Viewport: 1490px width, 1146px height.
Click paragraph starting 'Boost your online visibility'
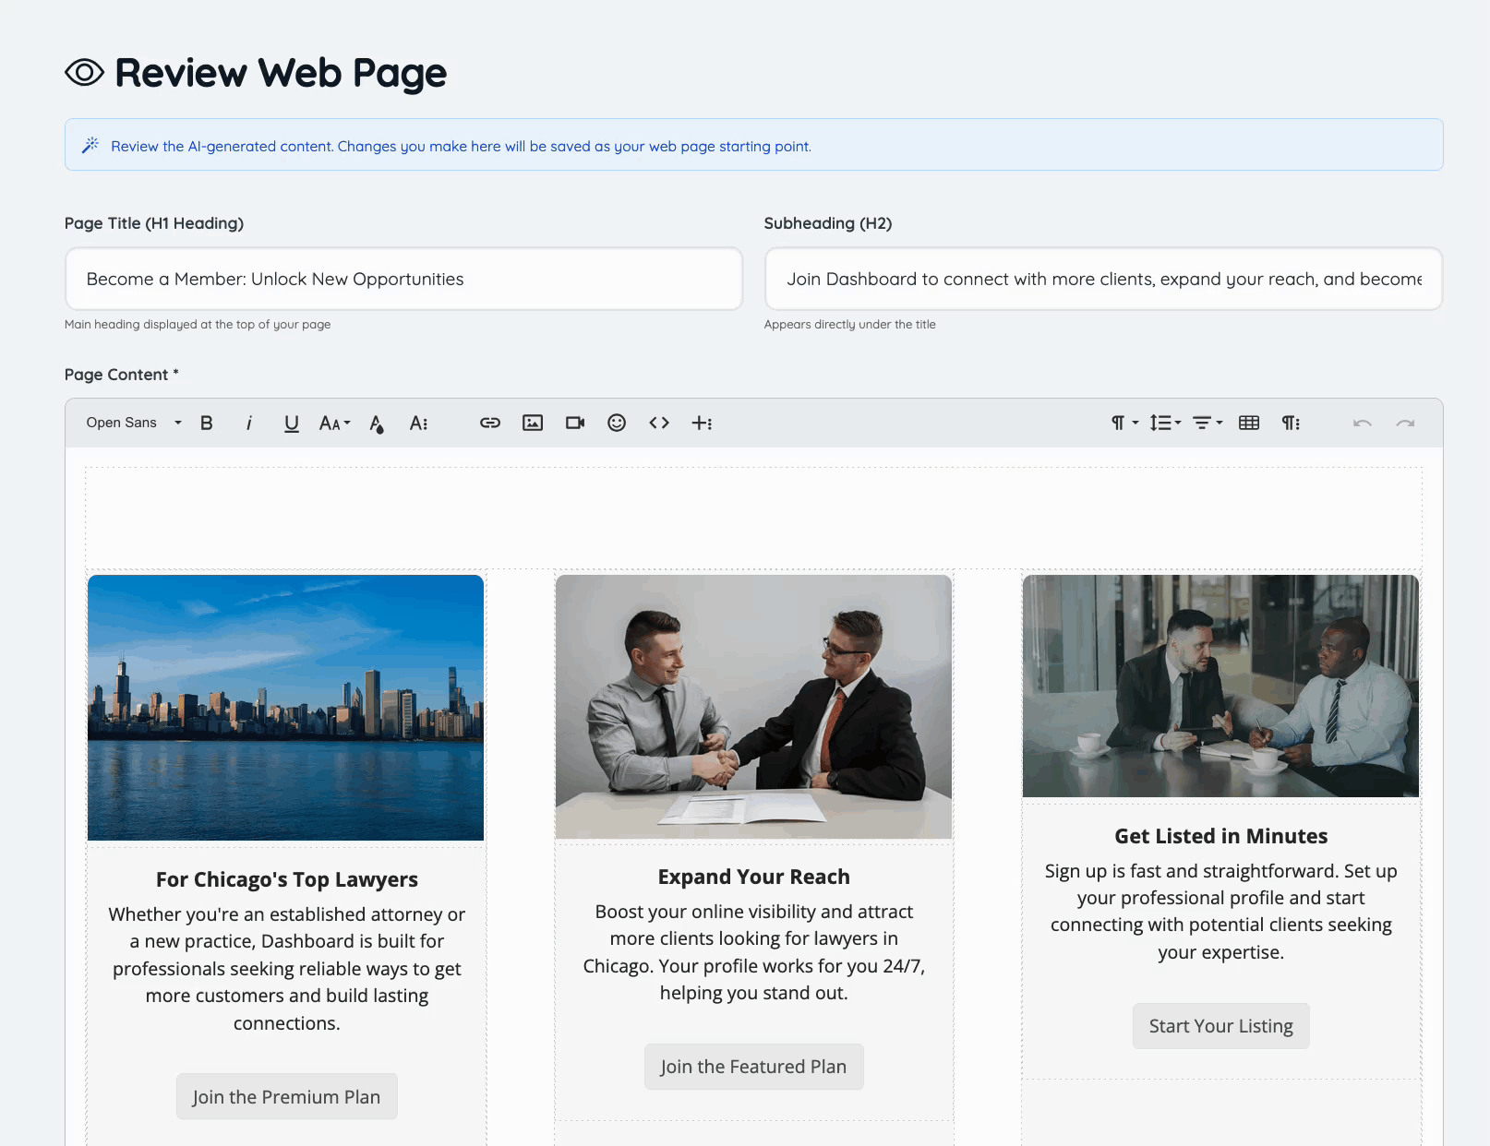pos(753,952)
